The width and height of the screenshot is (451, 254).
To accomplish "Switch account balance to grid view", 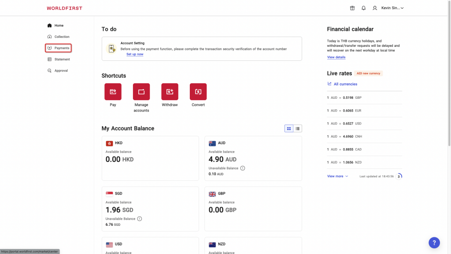I will 289,129.
